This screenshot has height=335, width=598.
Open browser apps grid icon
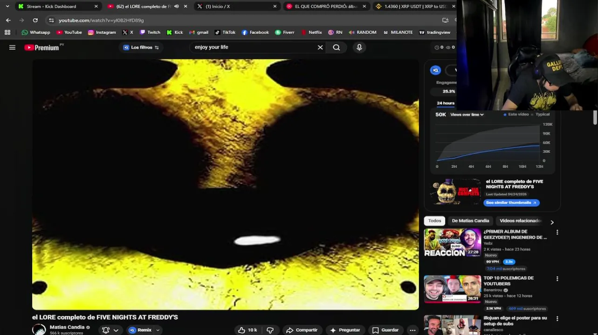pos(7,32)
